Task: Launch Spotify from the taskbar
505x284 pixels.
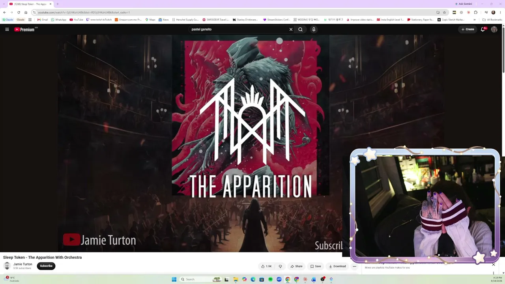Action: (x=270, y=279)
